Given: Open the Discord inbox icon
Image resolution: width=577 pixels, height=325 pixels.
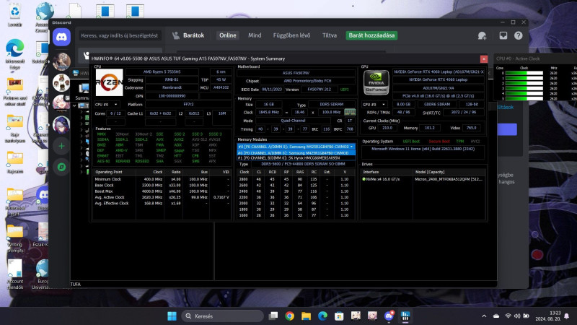Looking at the screenshot, I should 503,35.
